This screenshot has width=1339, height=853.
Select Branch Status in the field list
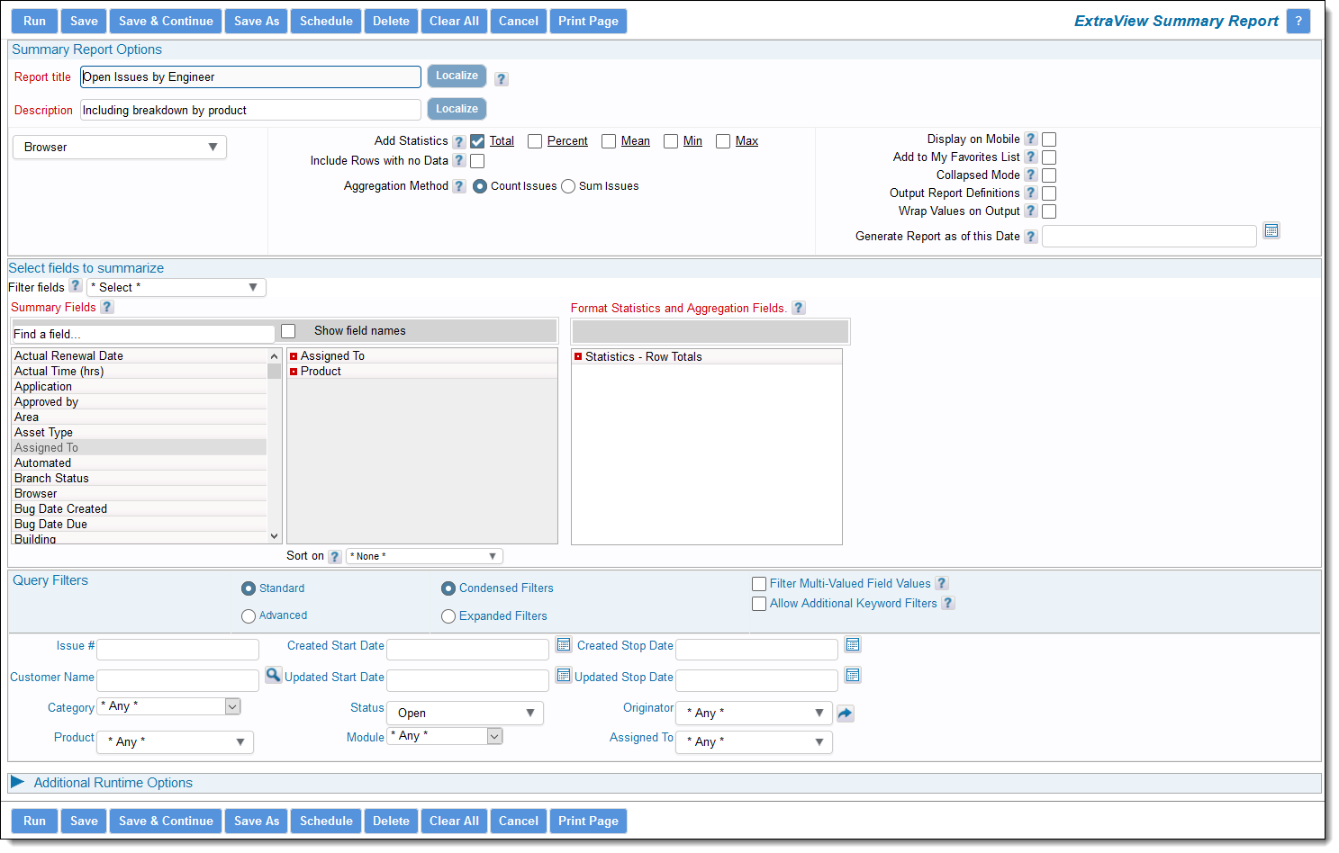51,479
